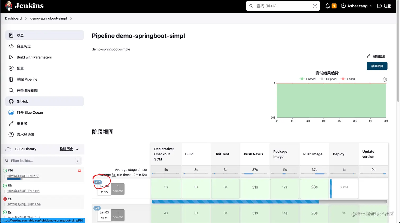The image size is (400, 223).
Task: Click the orange notification count badge
Action: (x=334, y=6)
